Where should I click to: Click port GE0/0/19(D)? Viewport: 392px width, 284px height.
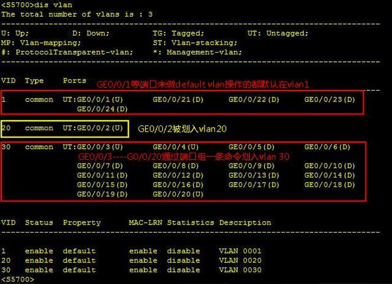tap(102, 194)
